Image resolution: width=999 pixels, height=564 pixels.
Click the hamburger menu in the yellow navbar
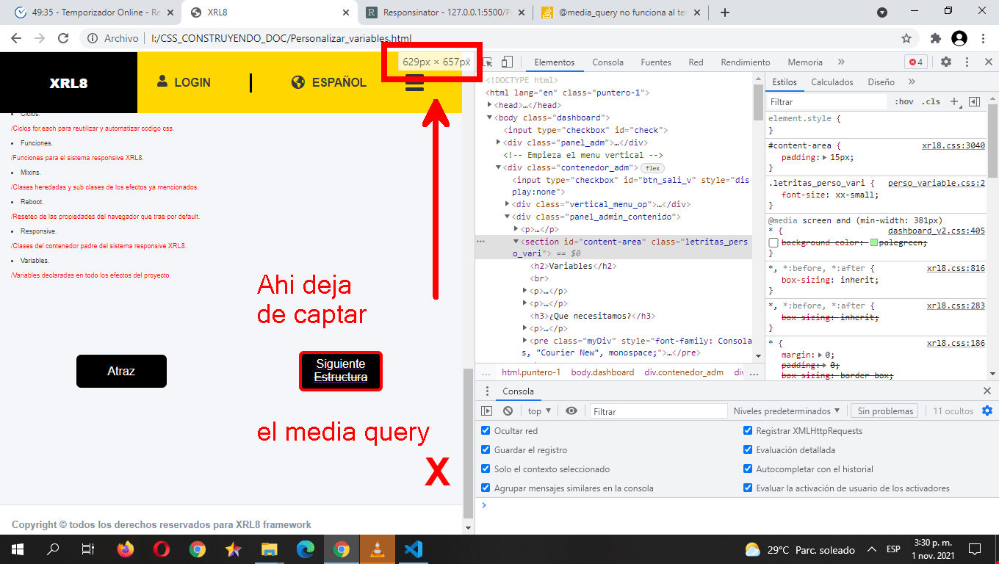coord(414,83)
